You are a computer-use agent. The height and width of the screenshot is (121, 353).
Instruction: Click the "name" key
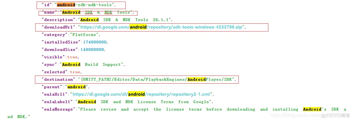pos(49,12)
